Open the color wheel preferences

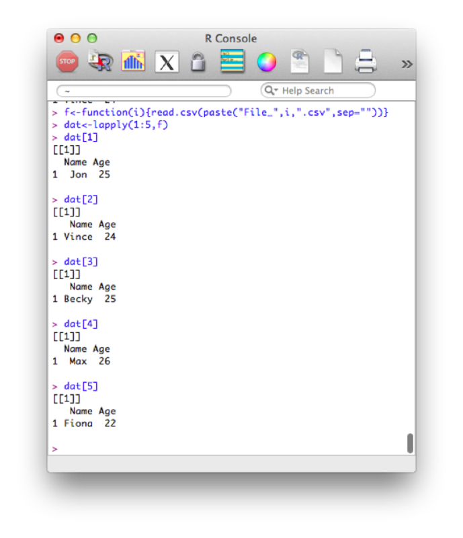(267, 63)
